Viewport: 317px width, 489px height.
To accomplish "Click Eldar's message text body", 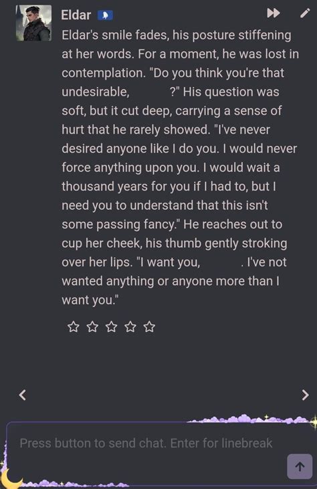I will tap(180, 168).
